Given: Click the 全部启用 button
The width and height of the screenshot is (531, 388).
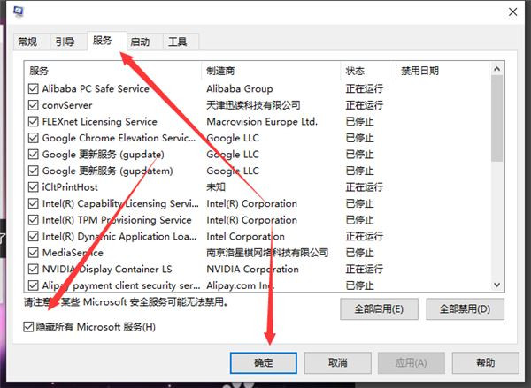Looking at the screenshot, I should tap(379, 309).
